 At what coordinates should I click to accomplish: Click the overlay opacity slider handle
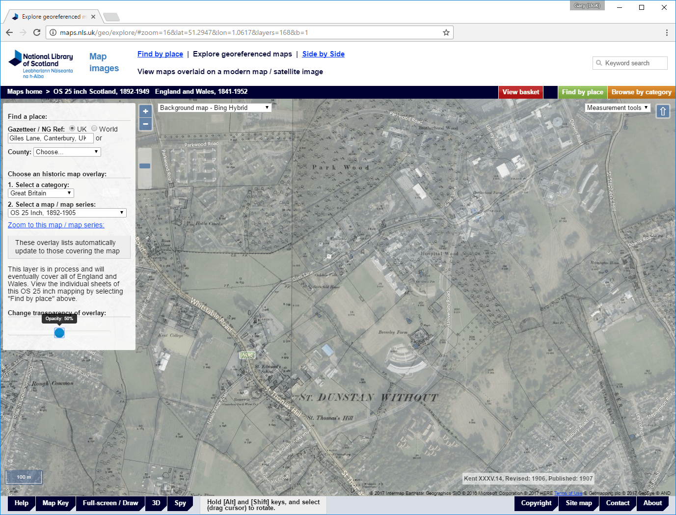59,333
